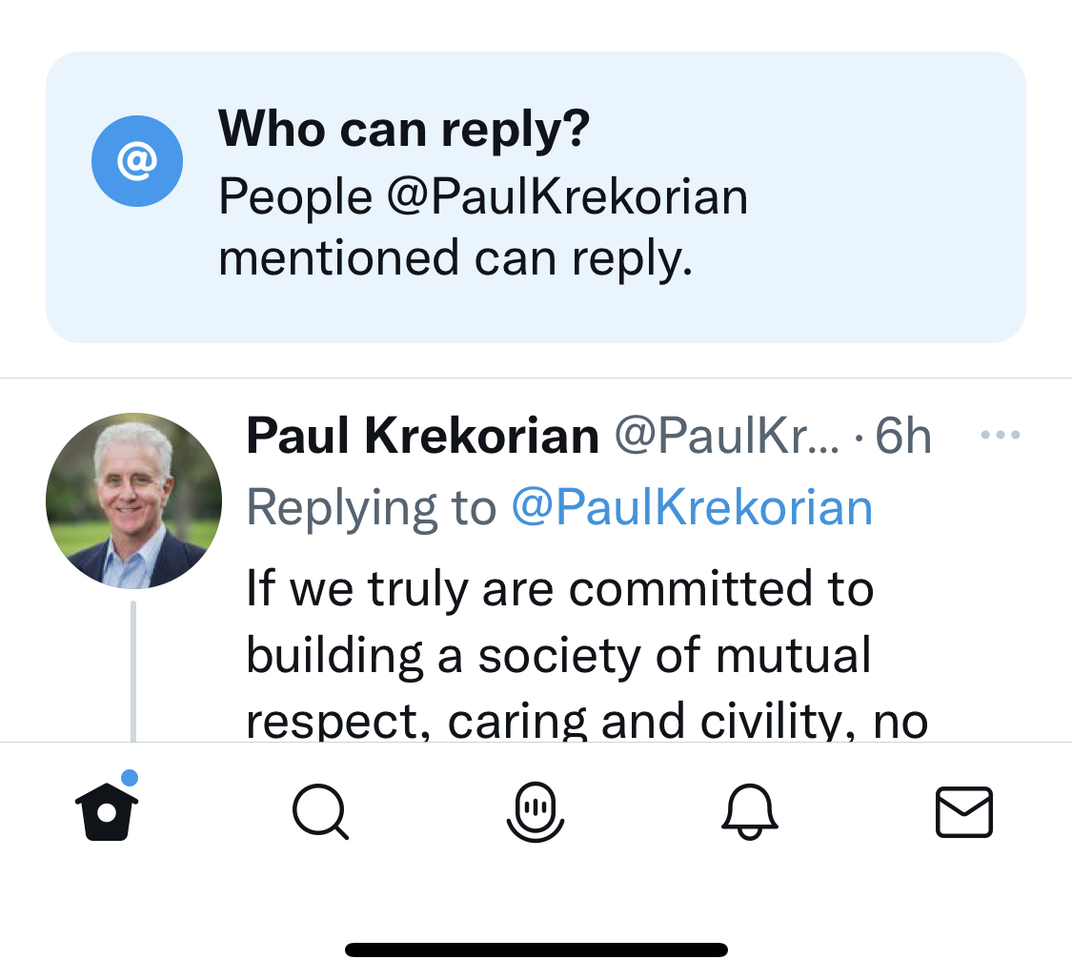Screen dimensions: 1072x980
Task: Open the Home tab in bottom bar
Action: pos(106,813)
